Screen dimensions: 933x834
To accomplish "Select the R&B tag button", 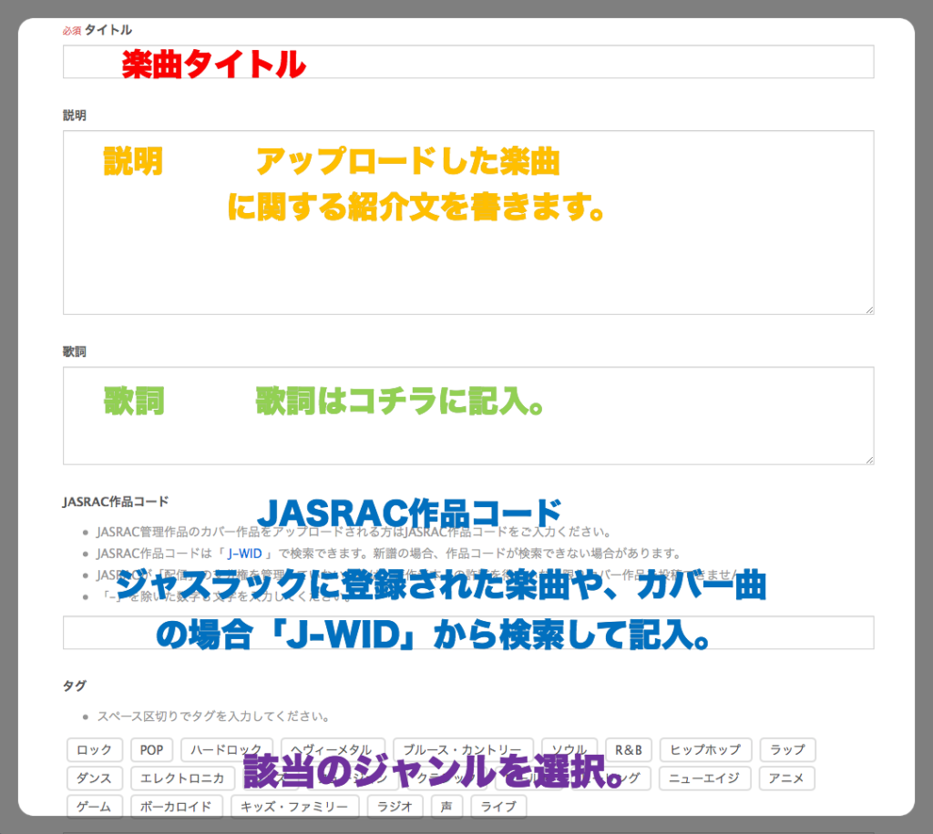I will [629, 750].
